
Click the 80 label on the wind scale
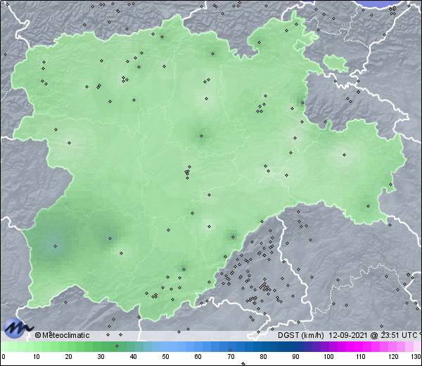pos(264,357)
